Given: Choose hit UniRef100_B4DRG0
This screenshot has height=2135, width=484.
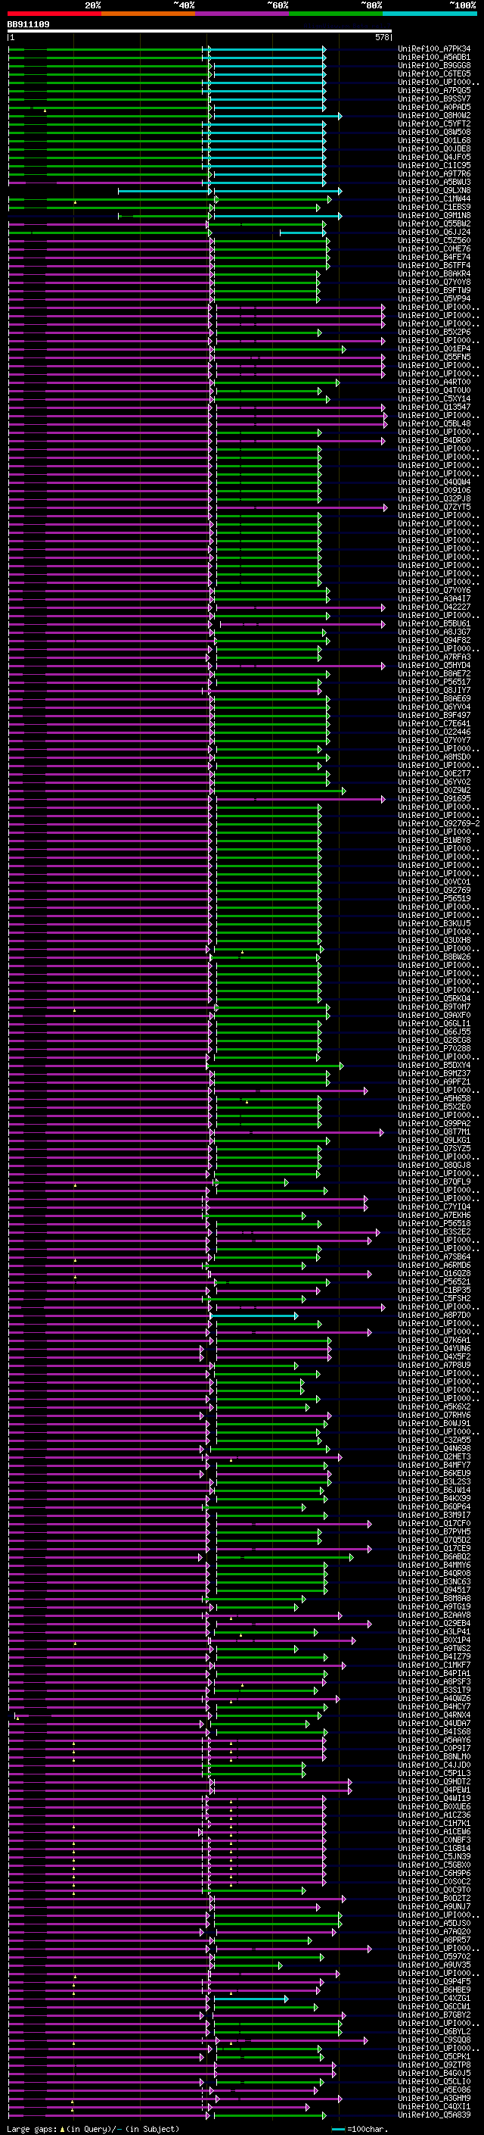Looking at the screenshot, I should [x=434, y=440].
